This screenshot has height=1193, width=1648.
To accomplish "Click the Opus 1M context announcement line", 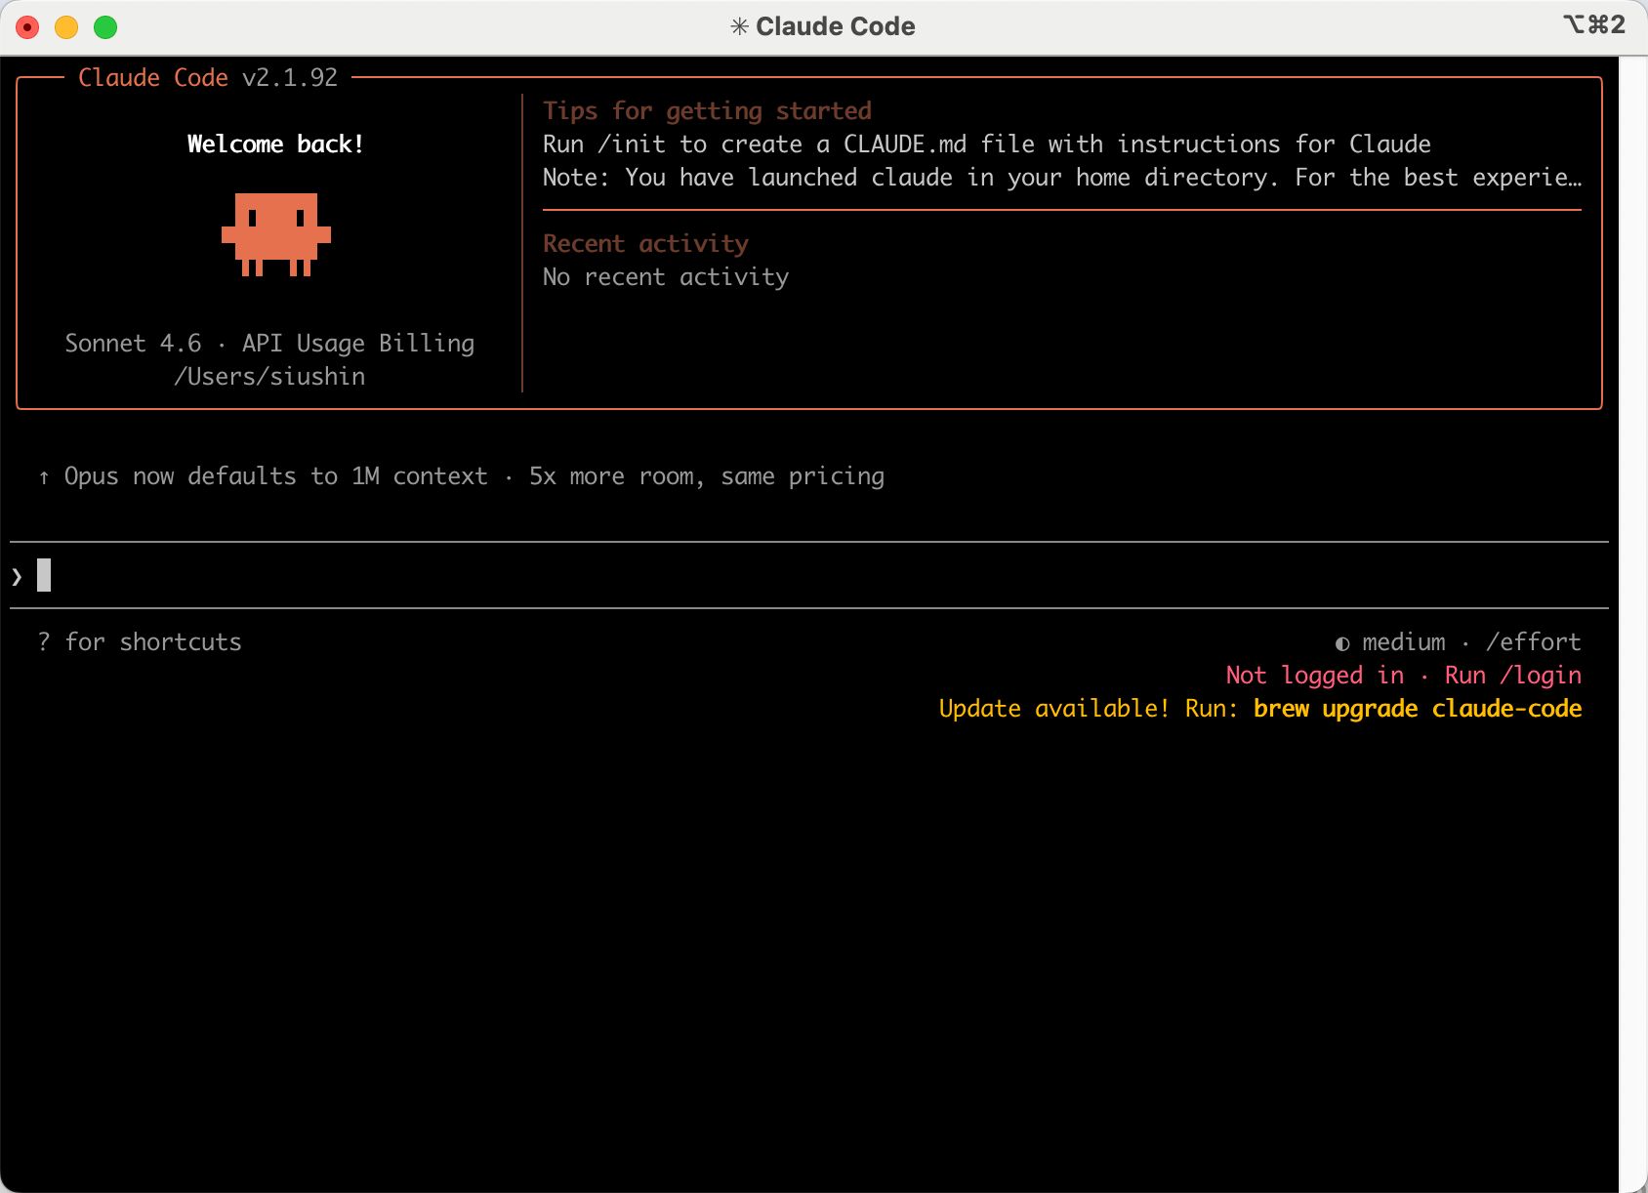I will coord(474,476).
